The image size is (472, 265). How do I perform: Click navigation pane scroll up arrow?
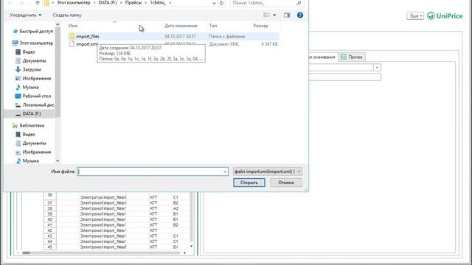tap(58, 25)
